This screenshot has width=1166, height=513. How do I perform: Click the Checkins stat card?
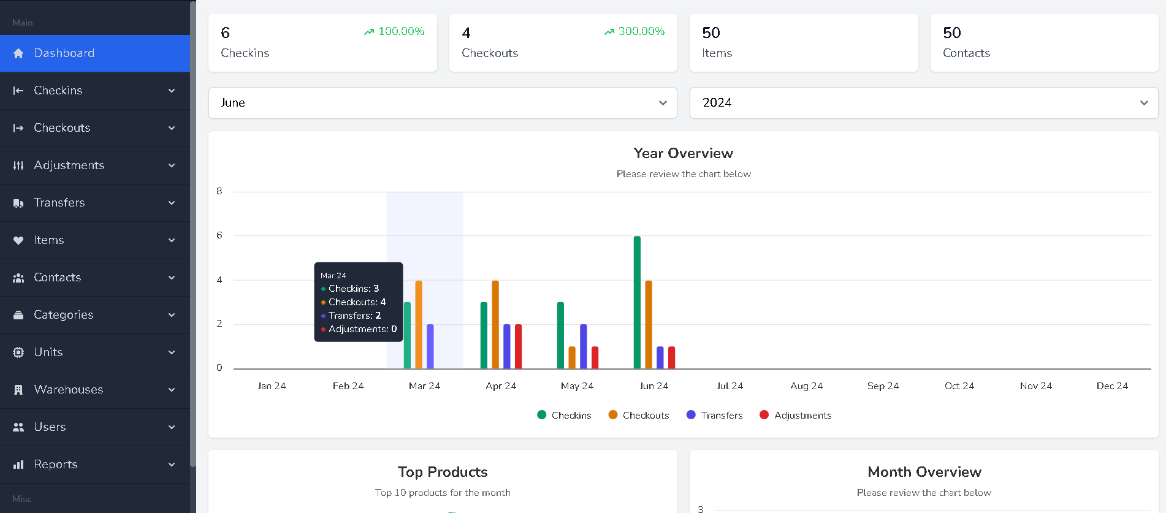[x=322, y=42]
